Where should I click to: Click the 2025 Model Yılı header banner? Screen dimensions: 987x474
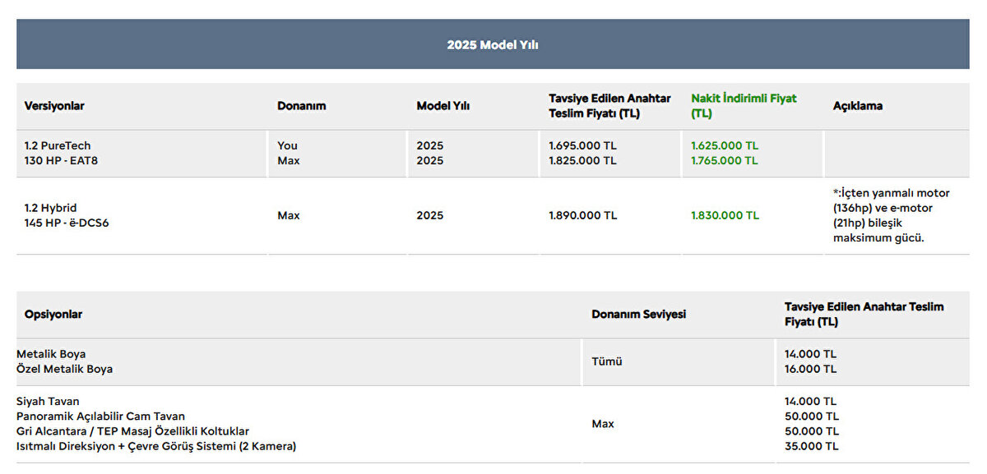point(493,45)
